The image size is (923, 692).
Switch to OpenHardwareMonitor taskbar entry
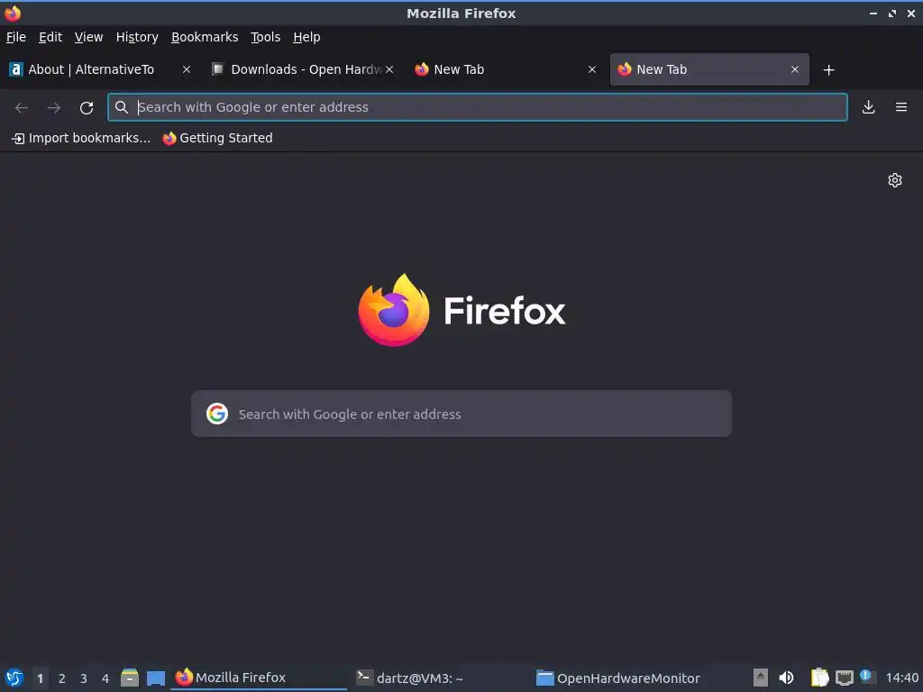620,678
